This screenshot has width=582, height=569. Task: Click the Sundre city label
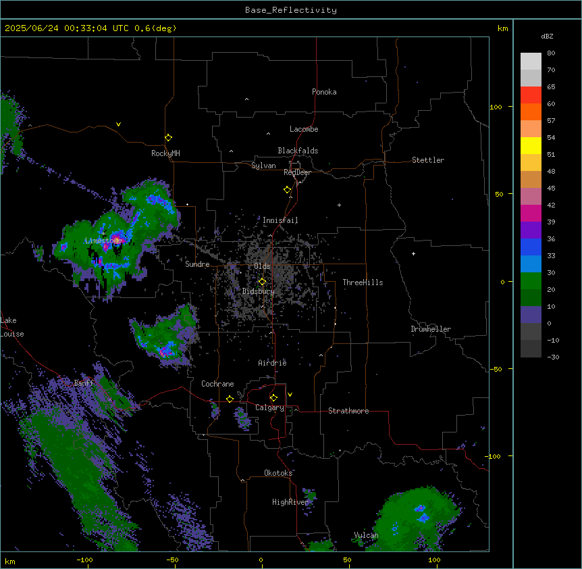tap(197, 264)
